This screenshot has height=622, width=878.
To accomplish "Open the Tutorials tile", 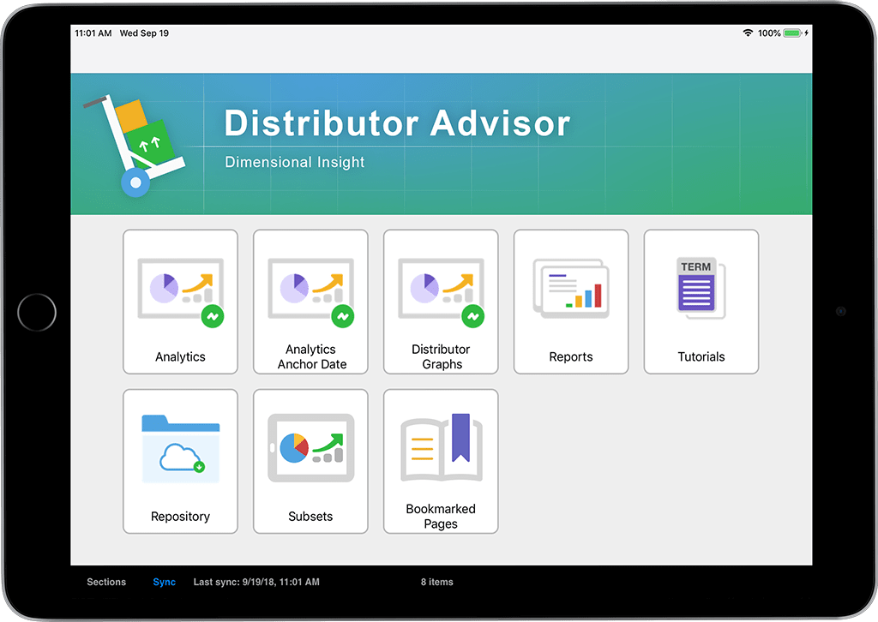I will pos(701,302).
